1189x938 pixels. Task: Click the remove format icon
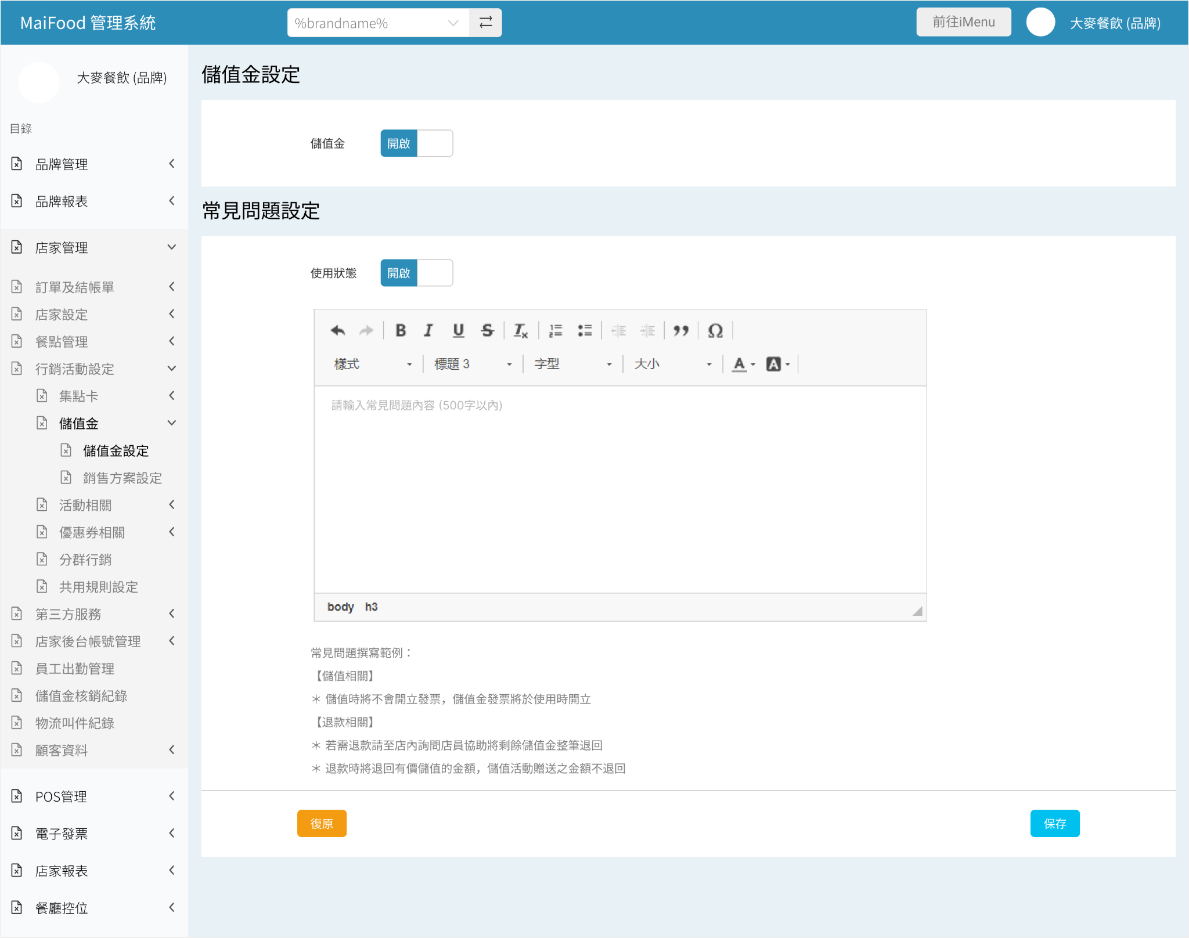click(520, 330)
